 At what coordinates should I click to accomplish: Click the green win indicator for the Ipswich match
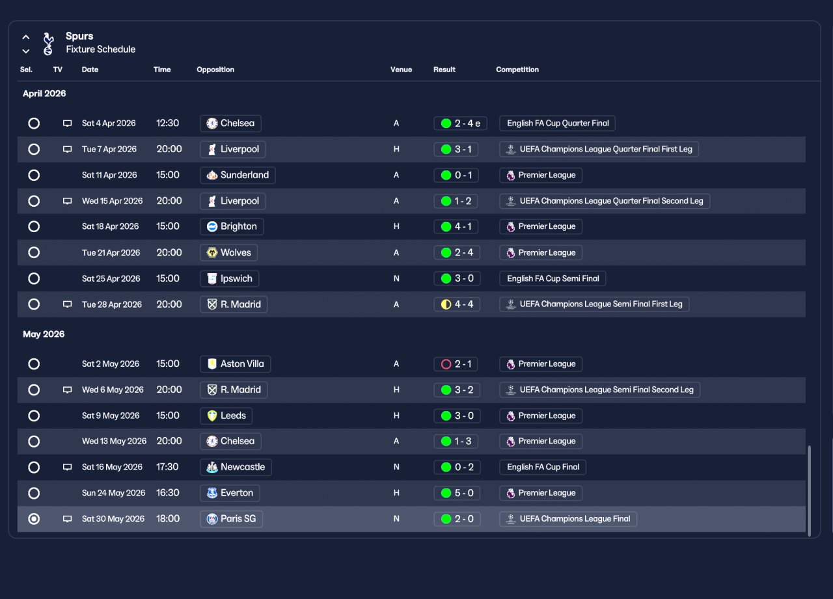[446, 278]
